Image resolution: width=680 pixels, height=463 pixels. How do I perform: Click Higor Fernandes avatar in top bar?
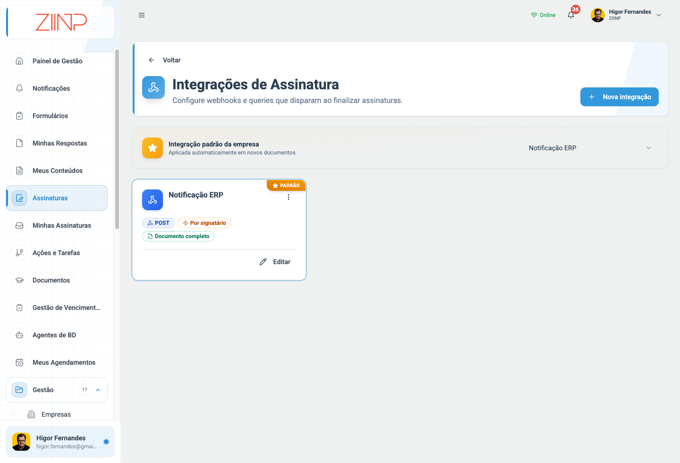tap(598, 15)
